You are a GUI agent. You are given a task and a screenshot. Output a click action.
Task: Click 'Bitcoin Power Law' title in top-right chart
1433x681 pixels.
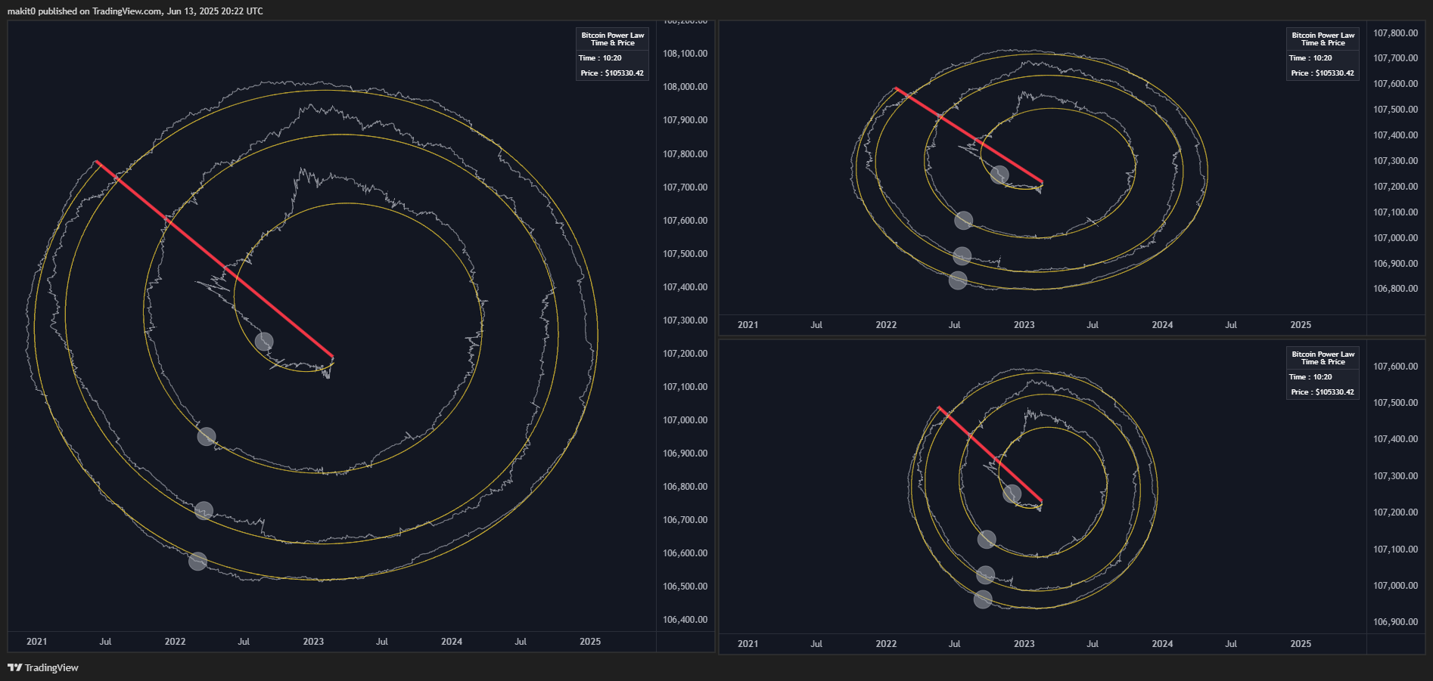pyautogui.click(x=1323, y=36)
